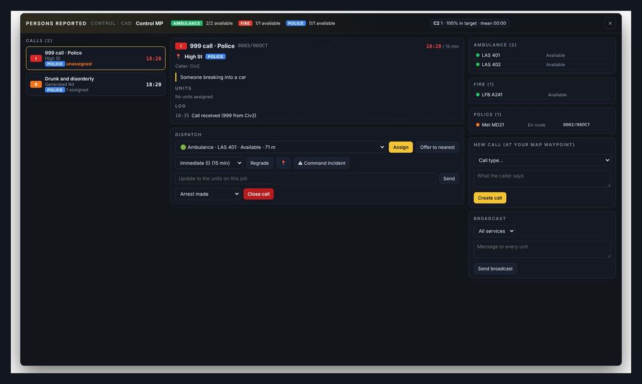Click the warning triangle on Command incident
This screenshot has width=642, height=384.
(300, 163)
